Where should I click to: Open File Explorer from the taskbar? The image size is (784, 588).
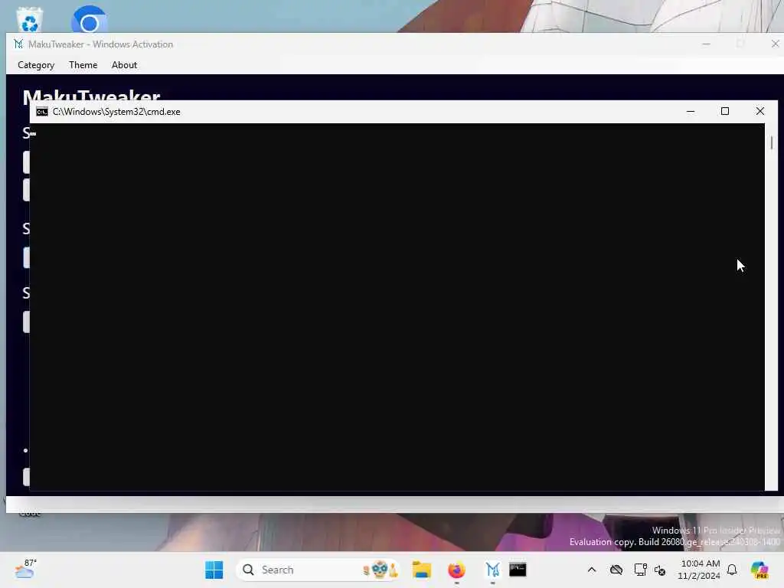(x=422, y=570)
